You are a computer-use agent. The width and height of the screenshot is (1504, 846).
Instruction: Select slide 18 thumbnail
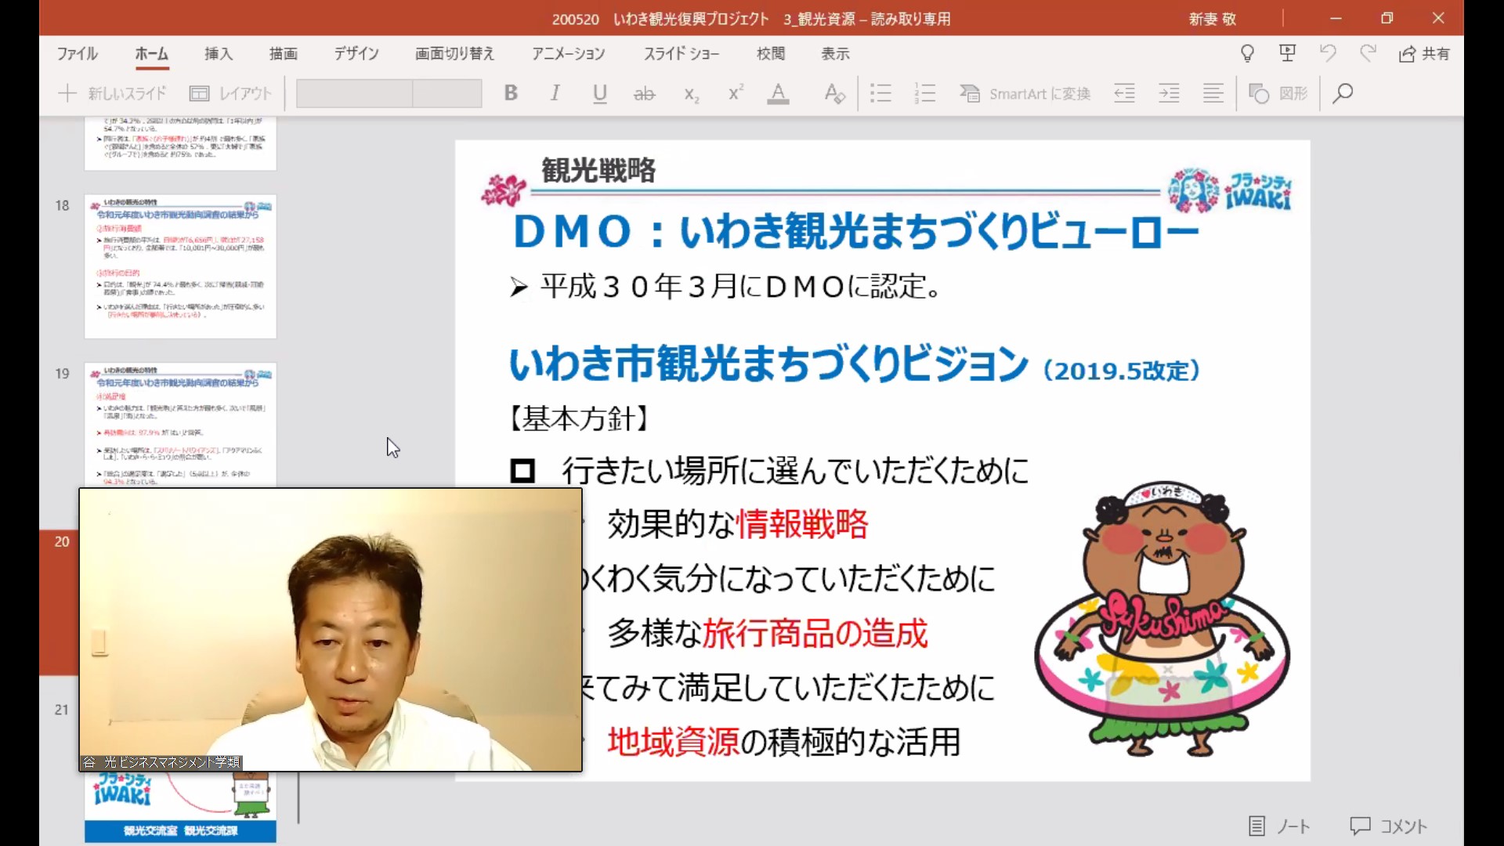click(180, 266)
